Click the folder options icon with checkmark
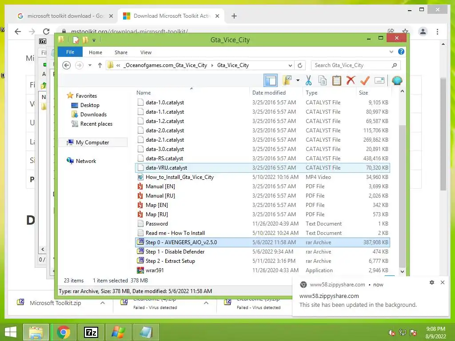 coord(287,80)
